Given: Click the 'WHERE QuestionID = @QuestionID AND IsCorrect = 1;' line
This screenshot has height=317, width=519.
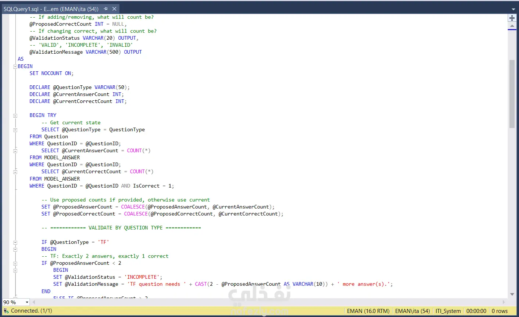Looking at the screenshot, I should click(x=102, y=186).
